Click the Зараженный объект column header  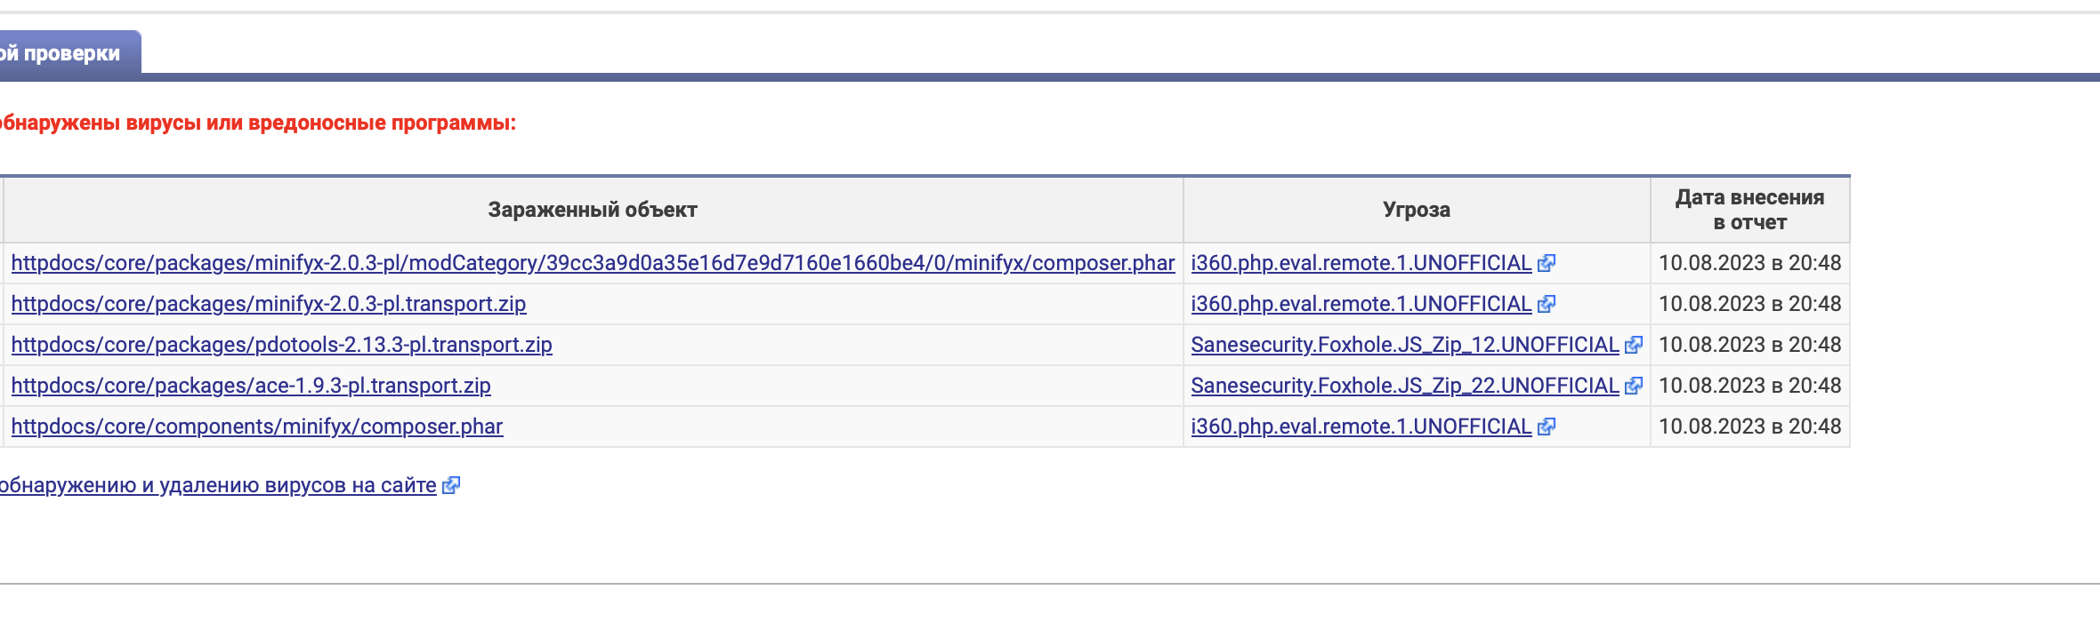coord(593,210)
